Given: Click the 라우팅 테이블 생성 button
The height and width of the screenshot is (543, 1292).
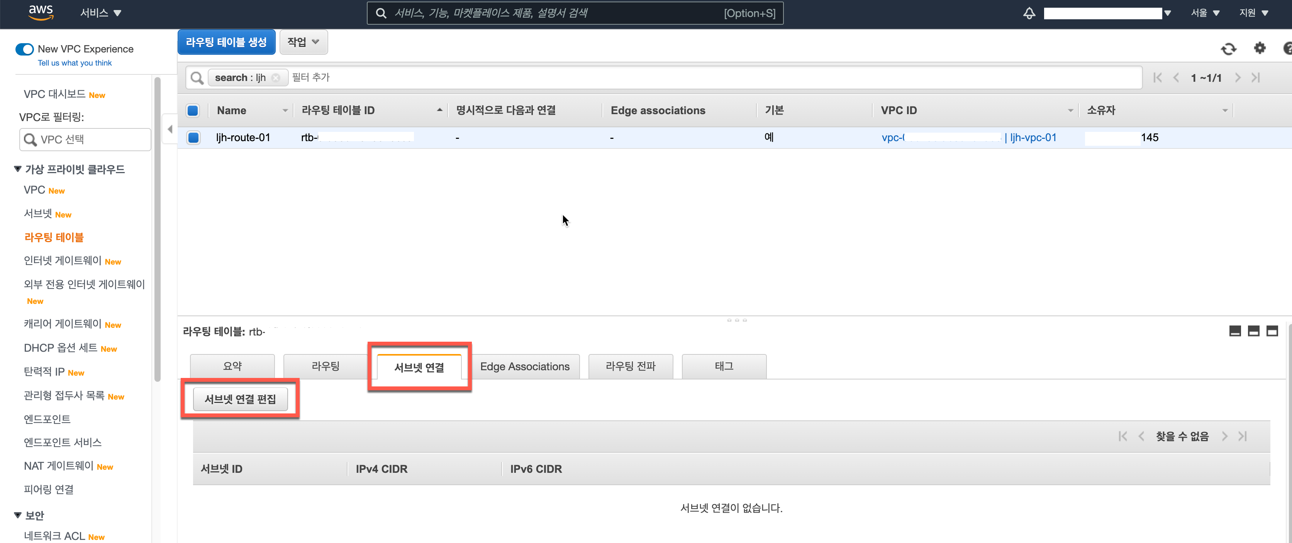Looking at the screenshot, I should pos(226,42).
